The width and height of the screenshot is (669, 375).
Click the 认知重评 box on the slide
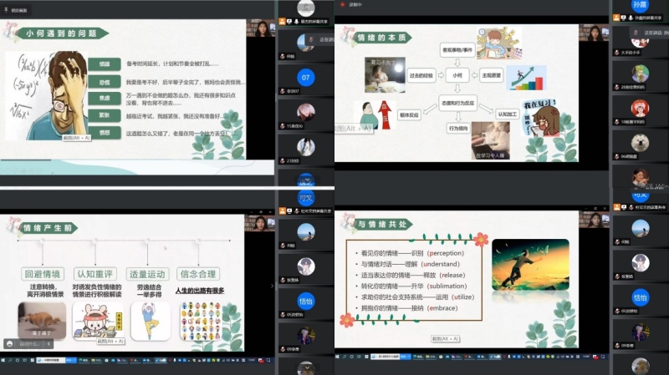[x=94, y=274]
